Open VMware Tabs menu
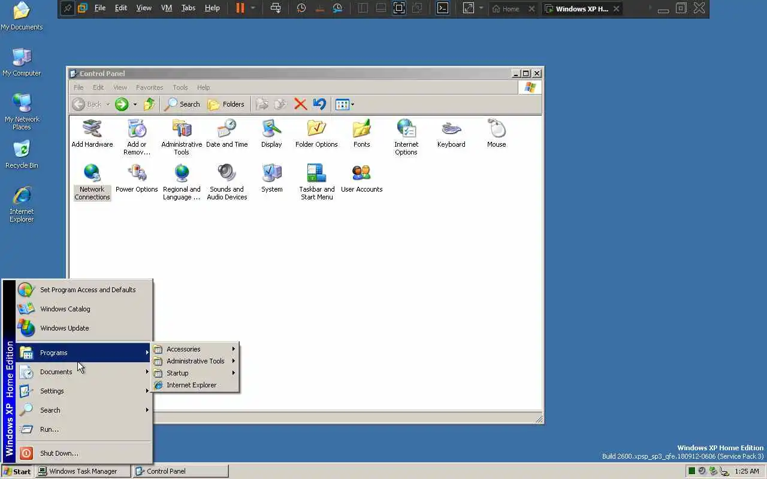The height and width of the screenshot is (479, 767). [188, 8]
